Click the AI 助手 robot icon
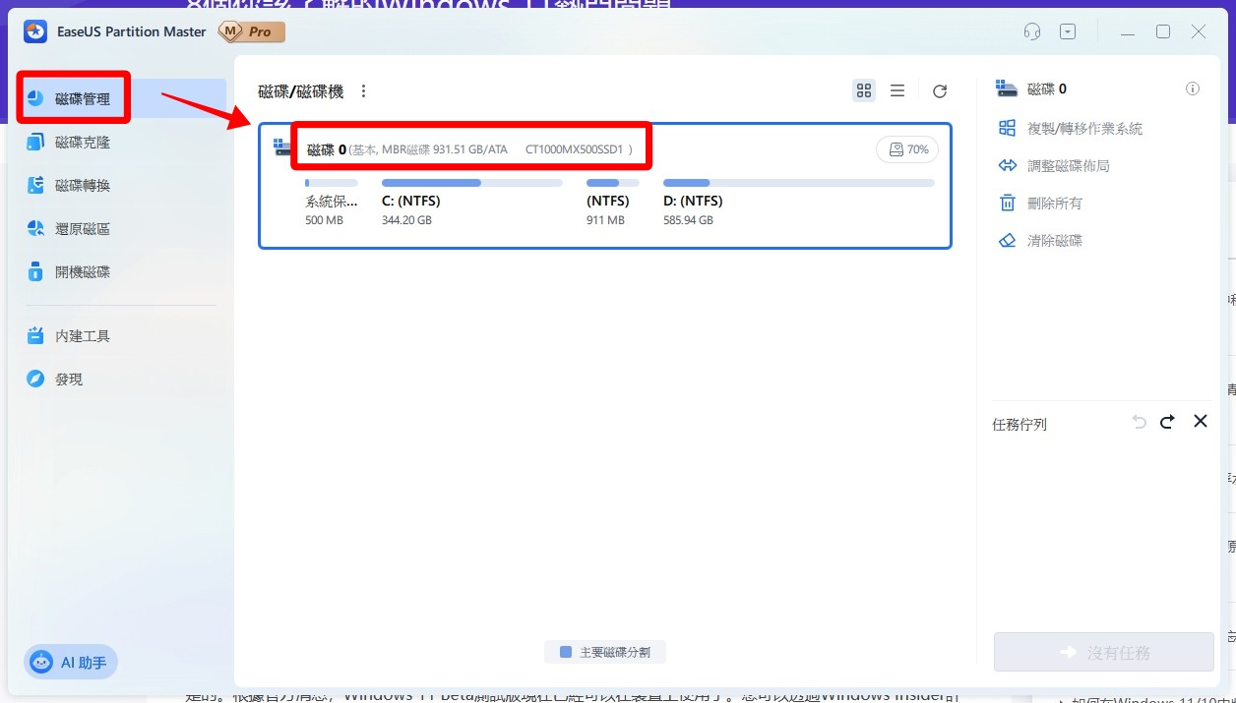The height and width of the screenshot is (703, 1236). click(41, 663)
